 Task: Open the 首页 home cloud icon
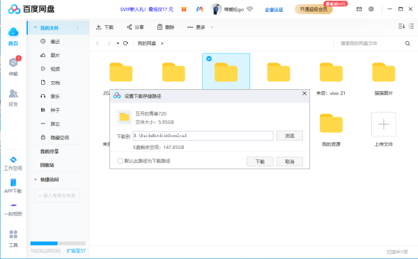pyautogui.click(x=13, y=32)
